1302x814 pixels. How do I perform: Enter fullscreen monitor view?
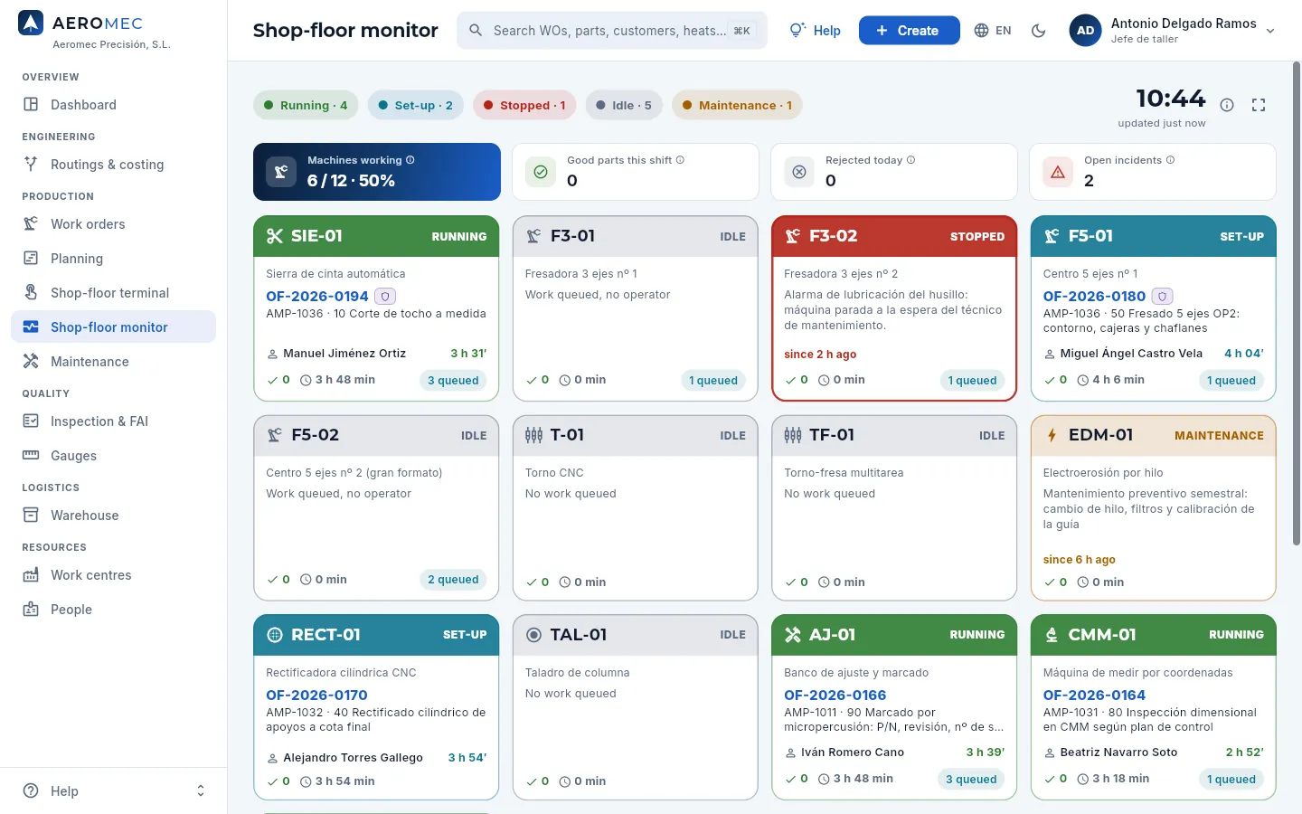pos(1259,105)
